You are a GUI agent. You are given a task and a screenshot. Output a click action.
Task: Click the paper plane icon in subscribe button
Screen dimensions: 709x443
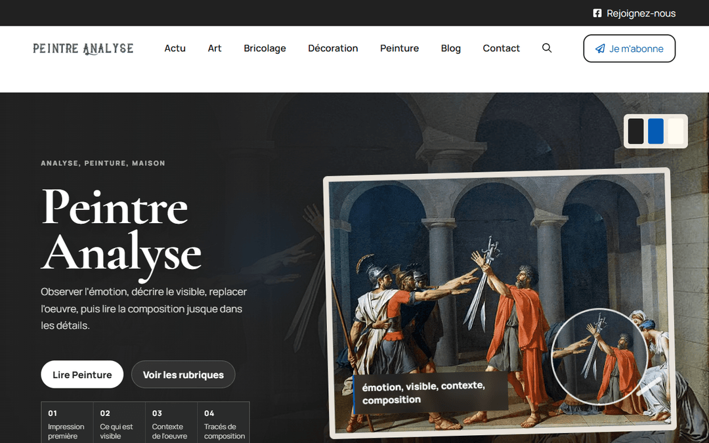[x=600, y=49]
